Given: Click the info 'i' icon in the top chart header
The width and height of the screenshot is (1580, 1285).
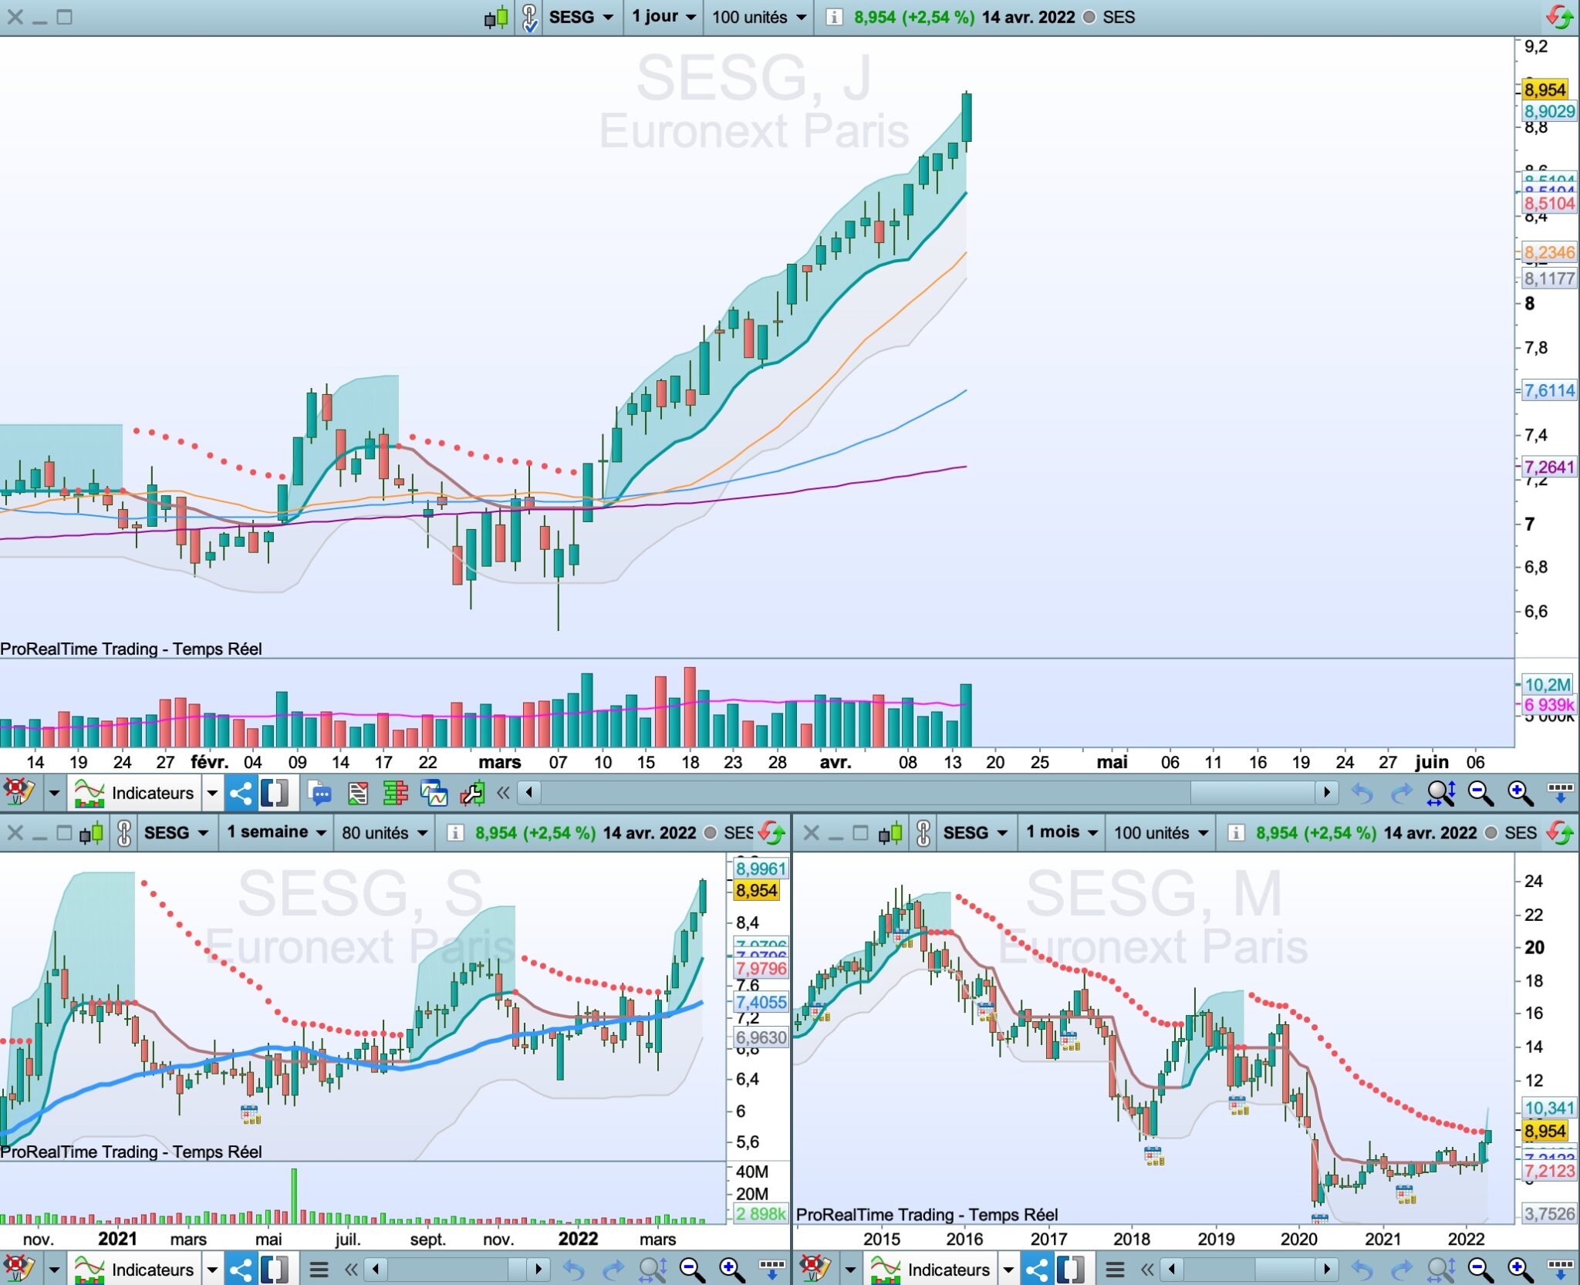Looking at the screenshot, I should click(833, 17).
